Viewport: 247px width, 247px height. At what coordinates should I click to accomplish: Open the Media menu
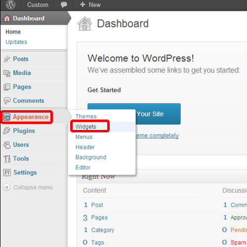22,73
